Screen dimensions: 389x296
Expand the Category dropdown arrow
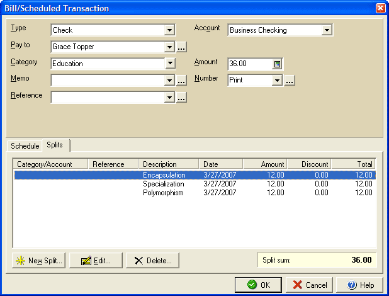pos(169,64)
